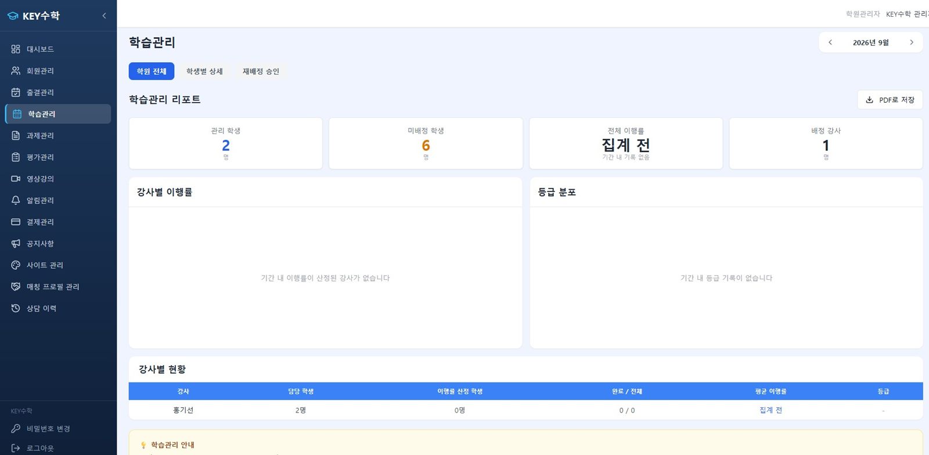Go to next month with right chevron
929x455 pixels.
click(912, 42)
